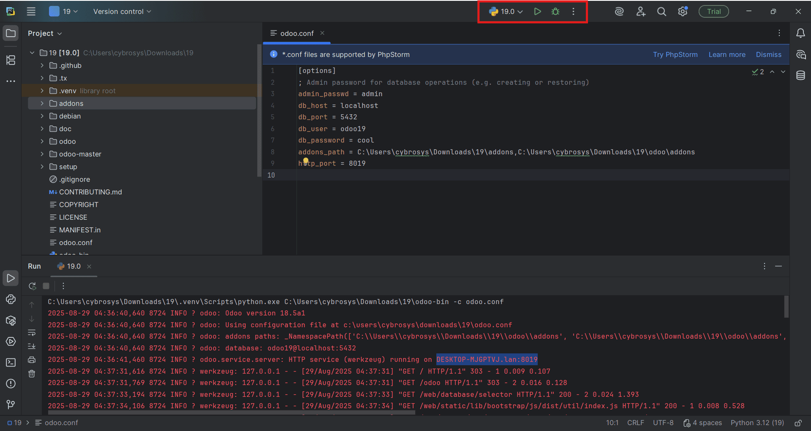Open Run panel options three-dot menu

[x=765, y=266]
